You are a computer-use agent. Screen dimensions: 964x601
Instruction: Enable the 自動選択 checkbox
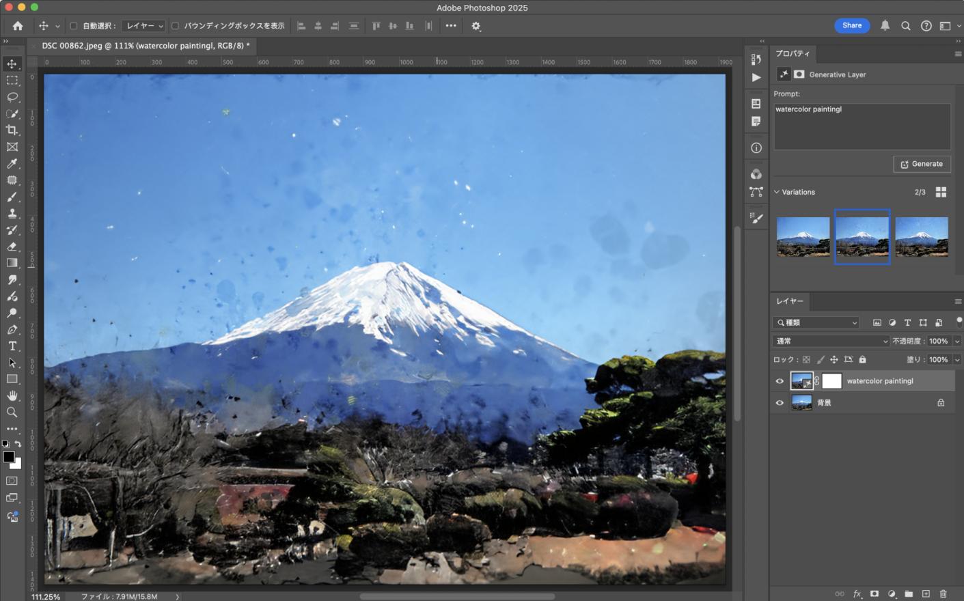click(74, 26)
